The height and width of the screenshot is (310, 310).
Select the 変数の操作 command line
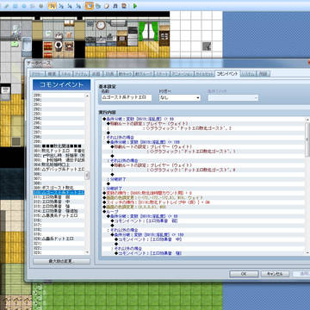tap(203, 193)
